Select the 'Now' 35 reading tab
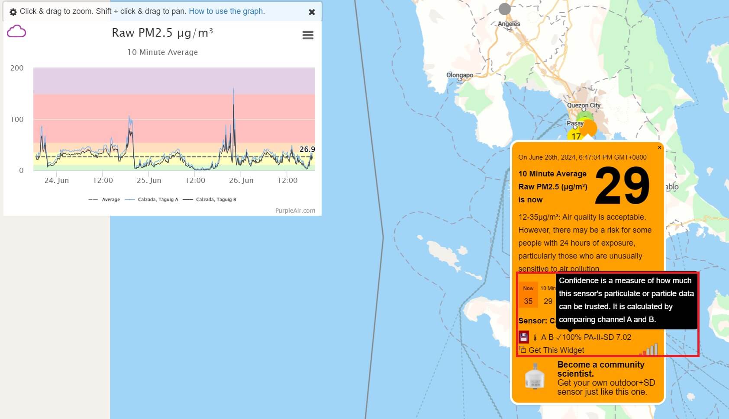The image size is (729, 419). (528, 295)
